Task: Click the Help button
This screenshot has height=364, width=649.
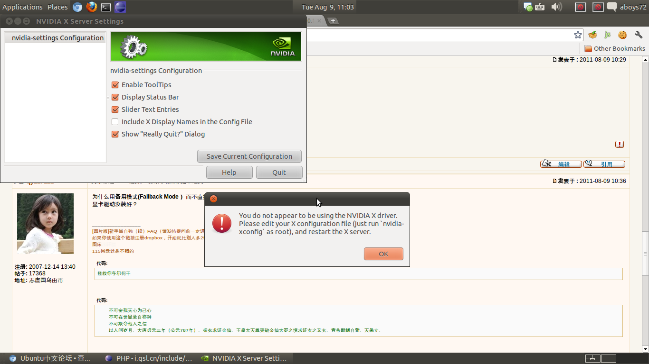Action: 229,173
